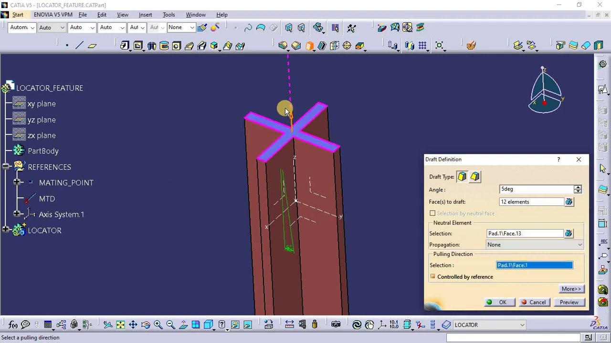Open the Tools menu
The height and width of the screenshot is (343, 611).
click(x=169, y=15)
